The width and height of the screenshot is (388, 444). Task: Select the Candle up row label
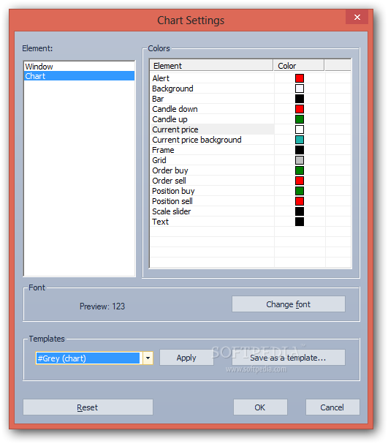170,119
